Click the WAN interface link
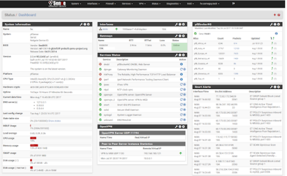Screen dimensions: 287x176 click(x=105, y=29)
